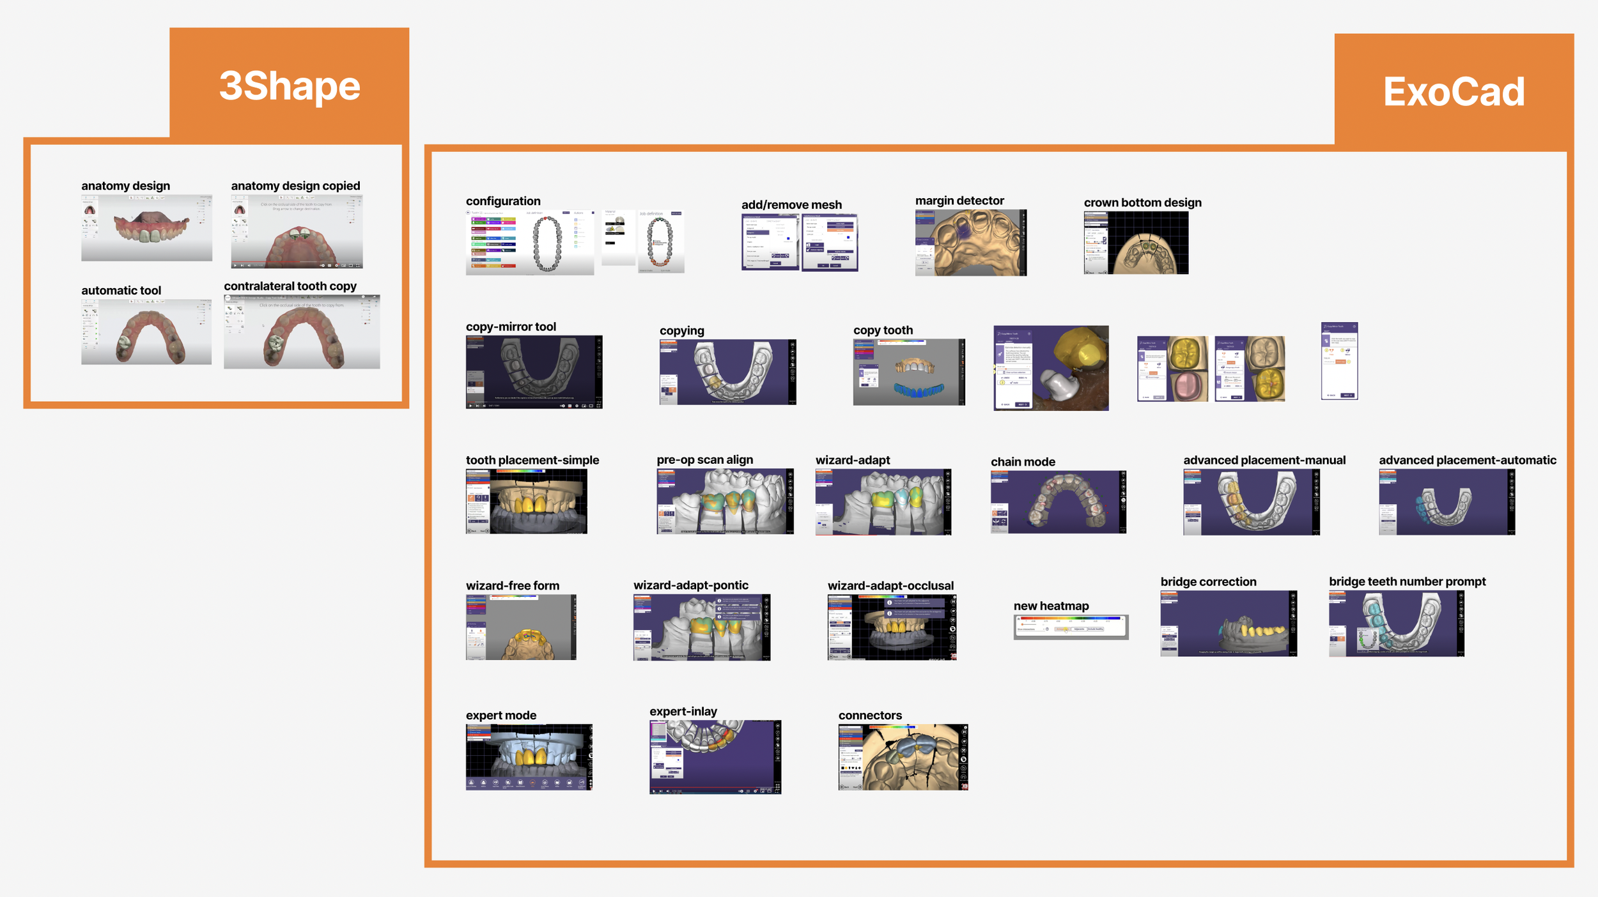1598x897 pixels.
Task: Select the crown bottom design image
Action: click(x=1136, y=243)
